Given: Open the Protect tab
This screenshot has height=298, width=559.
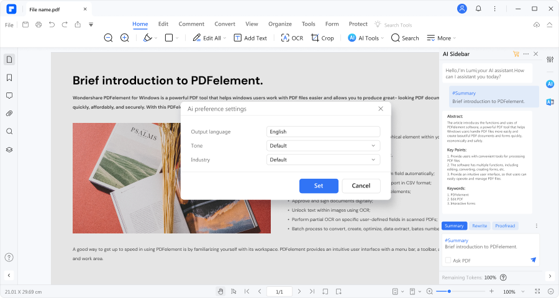Looking at the screenshot, I should tap(358, 24).
